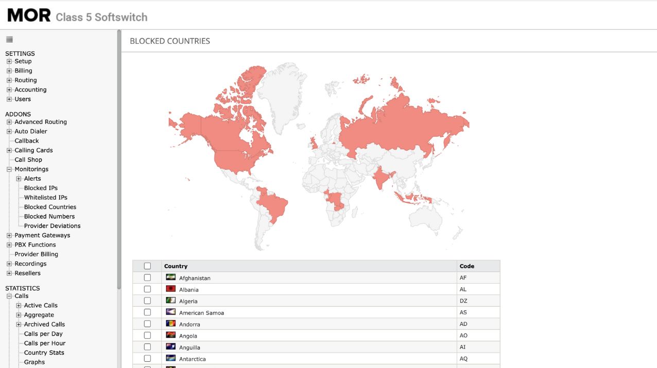This screenshot has height=368, width=657.
Task: Expand the Routing tree node
Action: pos(9,80)
